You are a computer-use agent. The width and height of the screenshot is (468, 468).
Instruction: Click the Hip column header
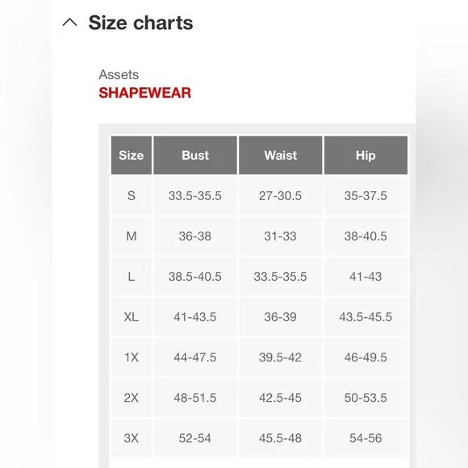pyautogui.click(x=366, y=155)
